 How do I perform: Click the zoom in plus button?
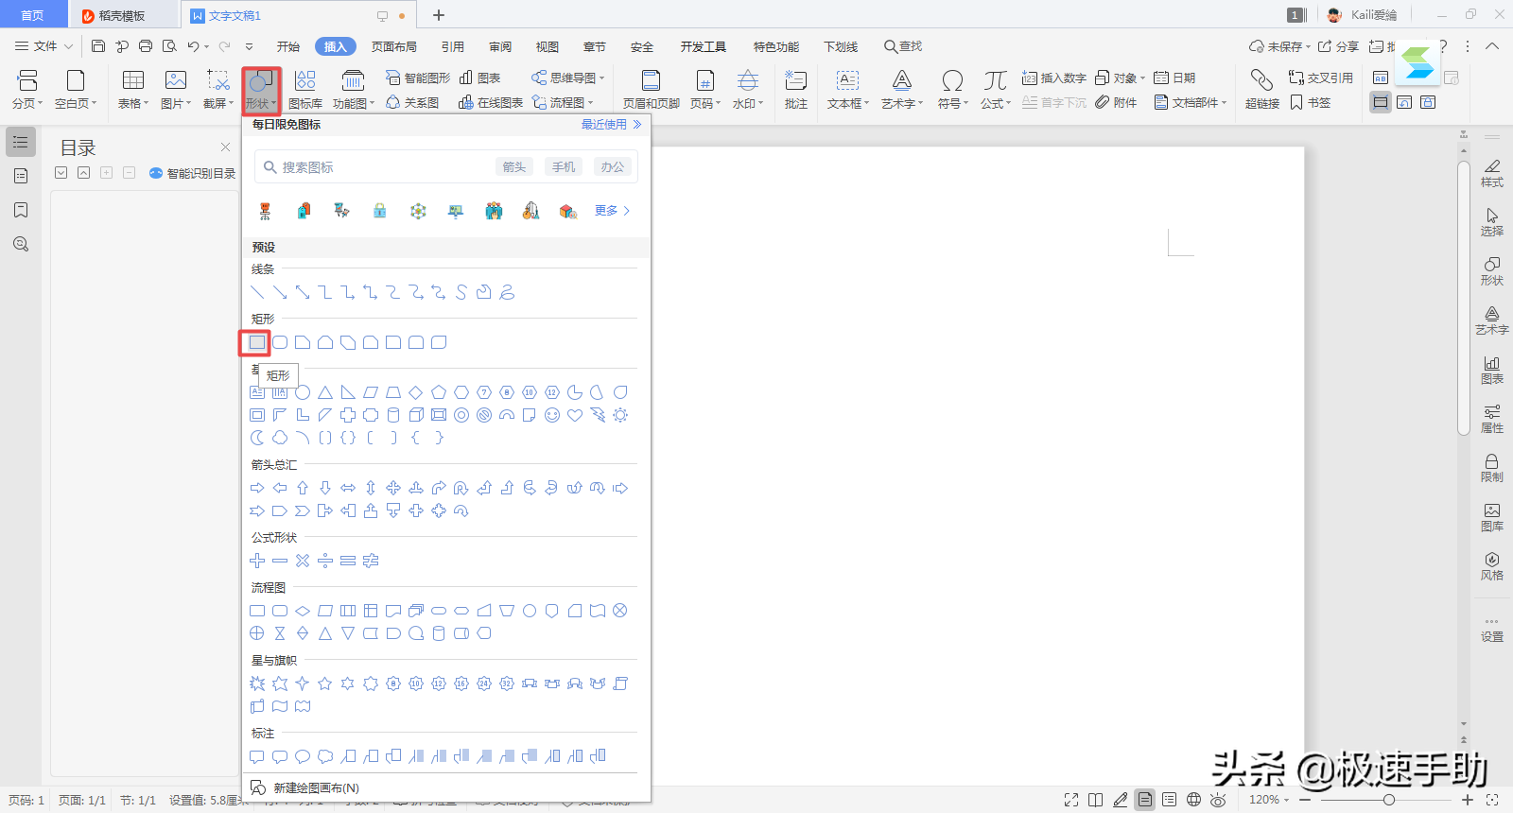1468,800
